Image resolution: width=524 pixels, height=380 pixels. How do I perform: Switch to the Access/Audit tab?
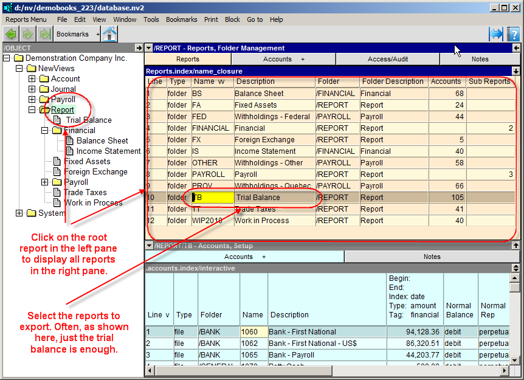(388, 59)
